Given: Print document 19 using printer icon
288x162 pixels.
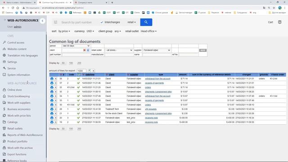Looking at the screenshot, I should (52, 122).
